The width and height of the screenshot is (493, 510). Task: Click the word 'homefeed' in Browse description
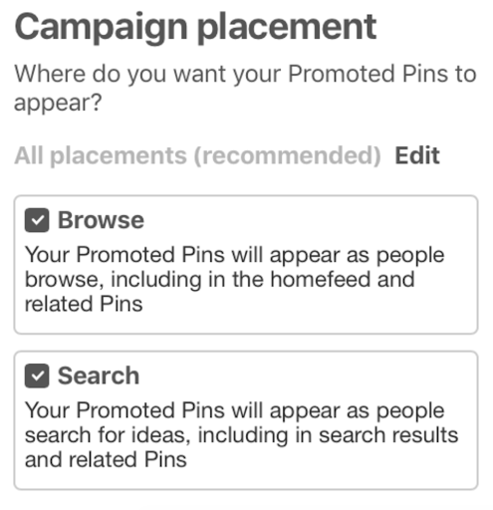click(x=321, y=279)
